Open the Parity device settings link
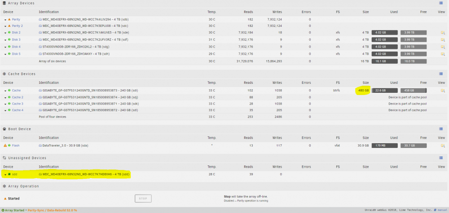The image size is (449, 213). click(16, 19)
